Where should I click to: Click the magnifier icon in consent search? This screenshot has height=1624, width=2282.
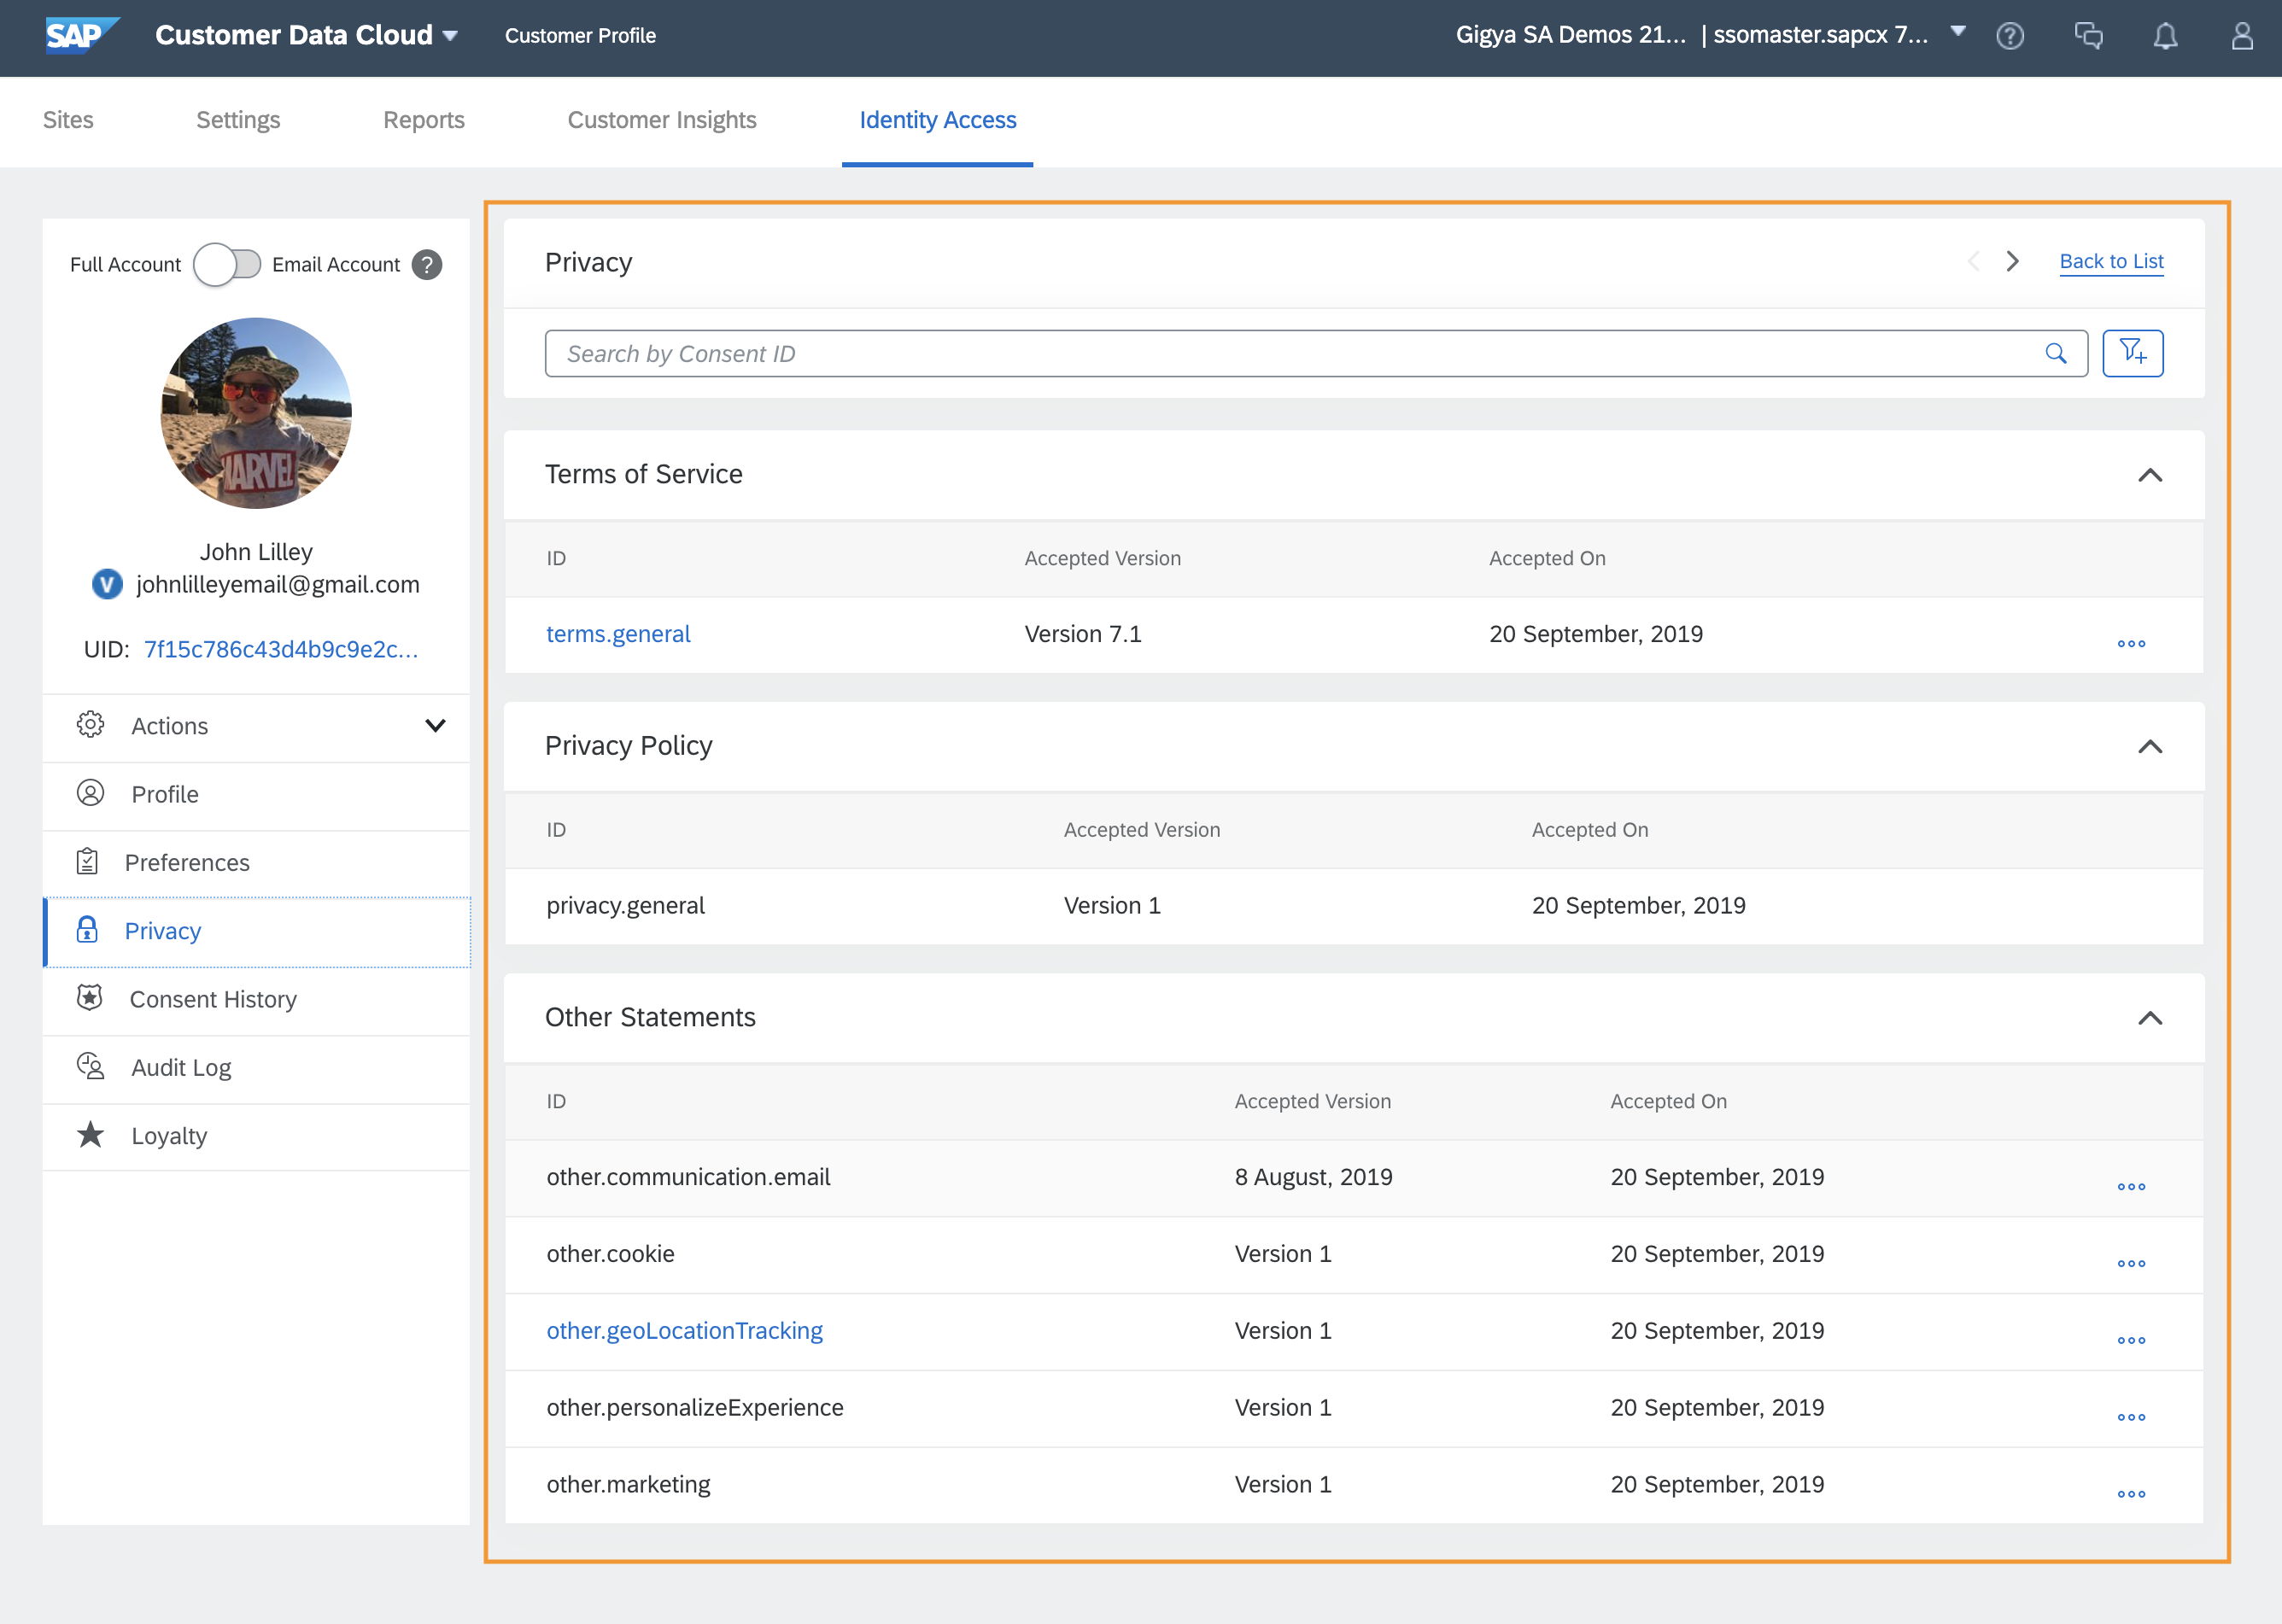[x=2055, y=353]
